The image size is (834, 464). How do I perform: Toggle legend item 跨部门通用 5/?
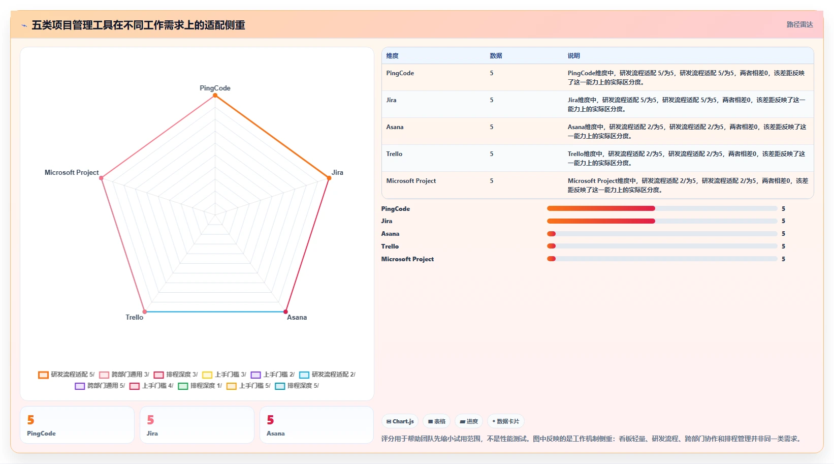[x=100, y=386]
